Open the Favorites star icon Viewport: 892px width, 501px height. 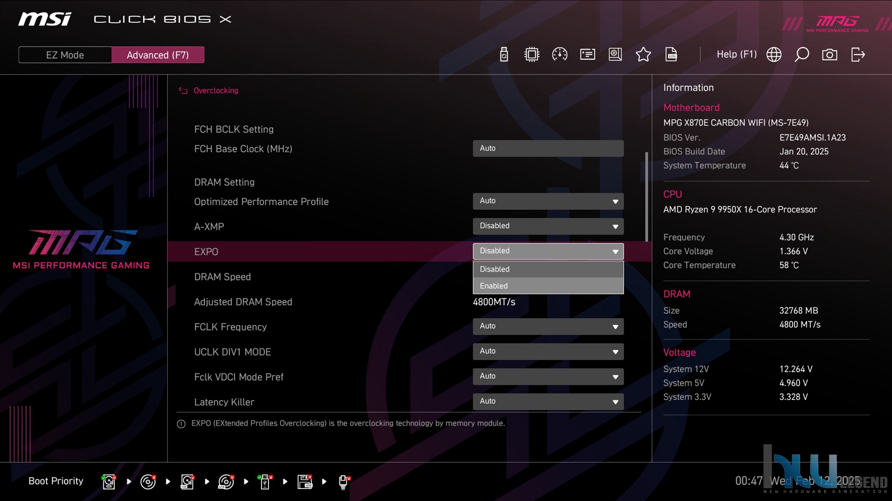(x=643, y=55)
